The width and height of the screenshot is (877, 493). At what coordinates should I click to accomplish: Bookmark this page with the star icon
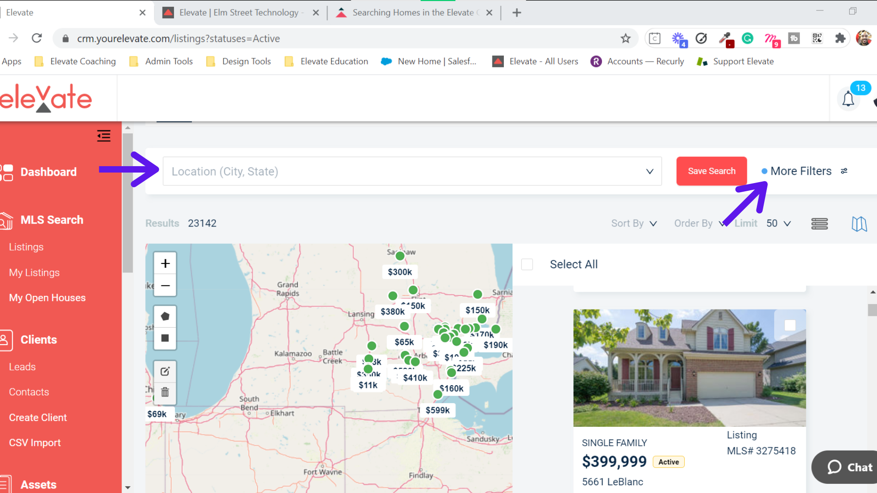(x=626, y=38)
